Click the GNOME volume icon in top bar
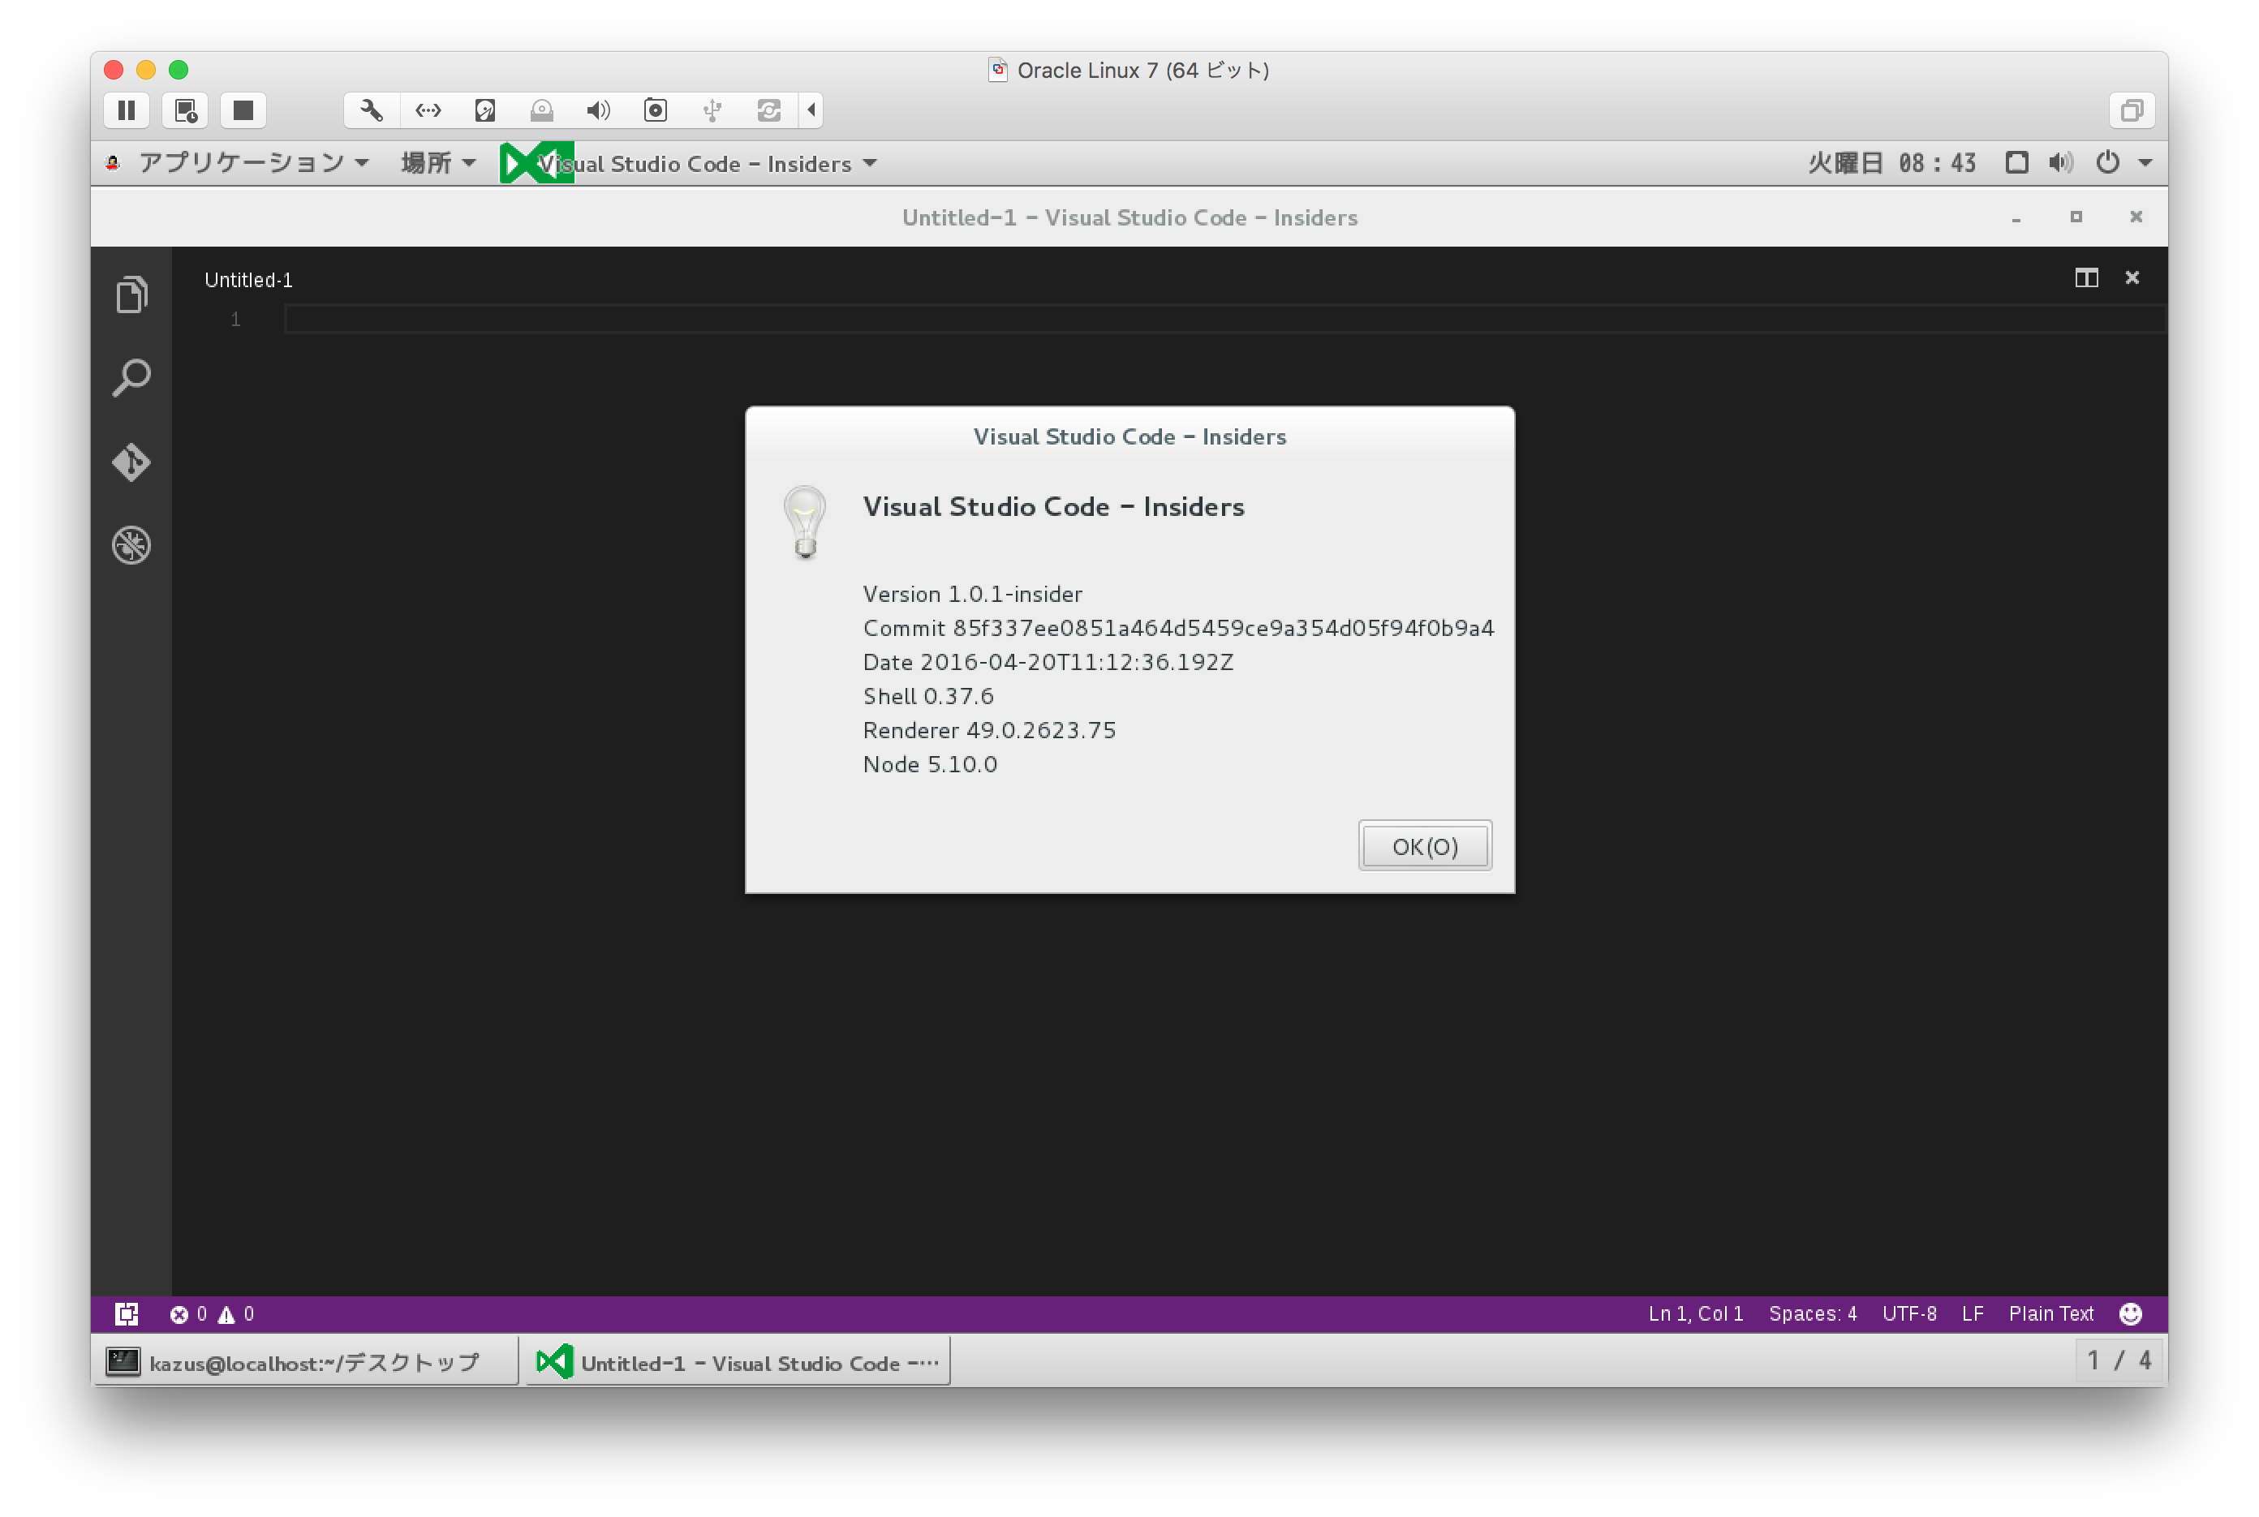The height and width of the screenshot is (1517, 2259). pyautogui.click(x=2059, y=162)
